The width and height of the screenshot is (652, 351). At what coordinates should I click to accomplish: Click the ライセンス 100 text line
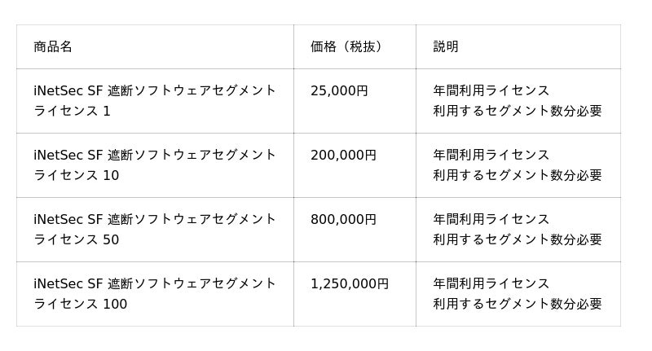pyautogui.click(x=81, y=304)
